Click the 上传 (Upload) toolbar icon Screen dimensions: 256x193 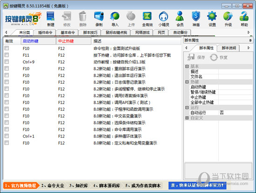point(131,19)
